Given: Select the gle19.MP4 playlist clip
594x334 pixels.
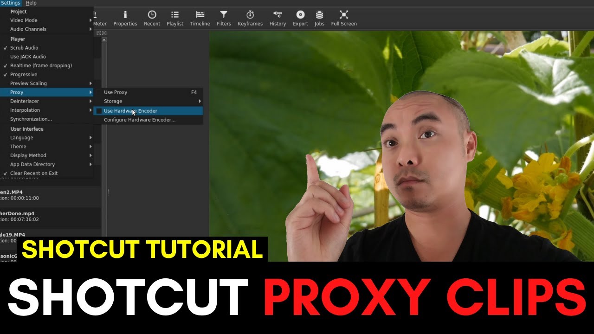Looking at the screenshot, I should pos(51,237).
